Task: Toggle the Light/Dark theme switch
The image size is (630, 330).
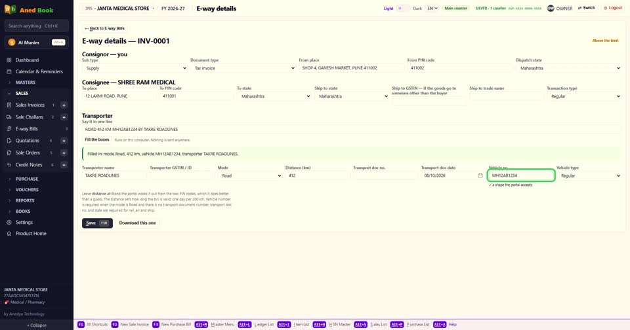Action: pyautogui.click(x=403, y=8)
